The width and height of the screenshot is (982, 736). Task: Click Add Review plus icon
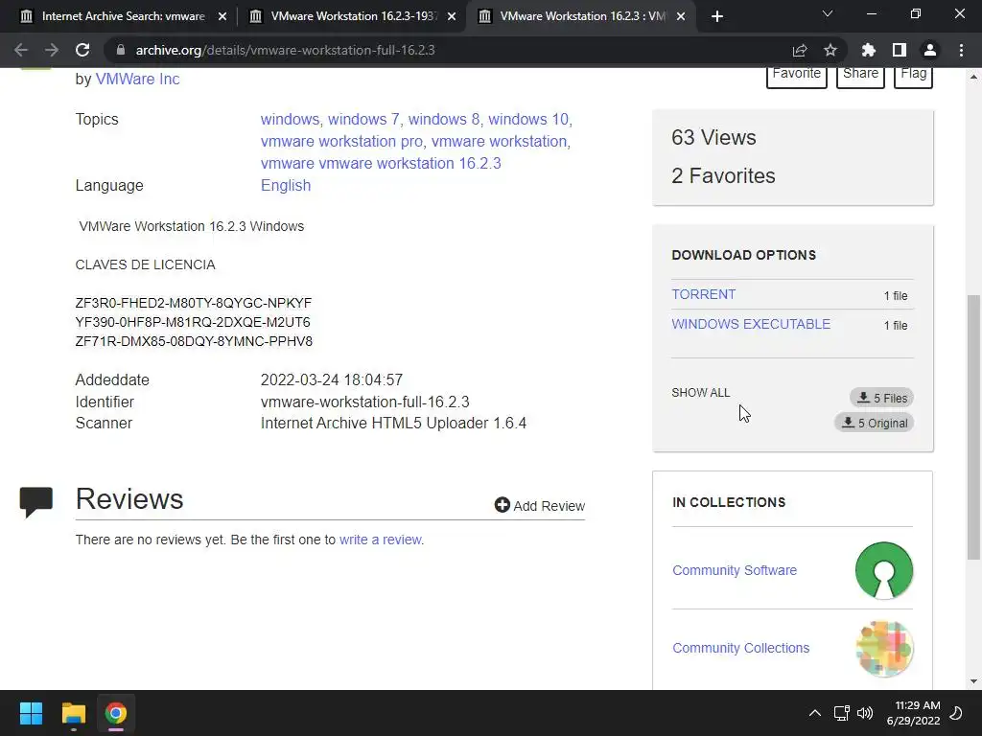point(502,505)
